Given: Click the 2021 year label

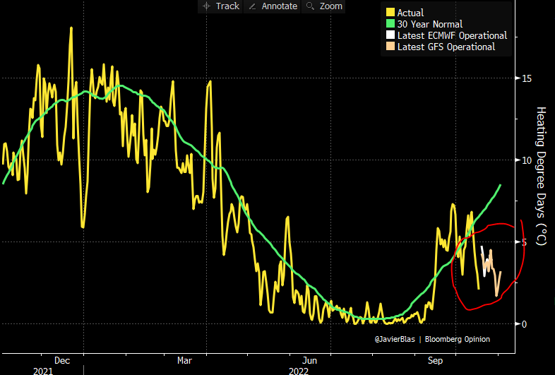Looking at the screenshot, I should (x=43, y=371).
